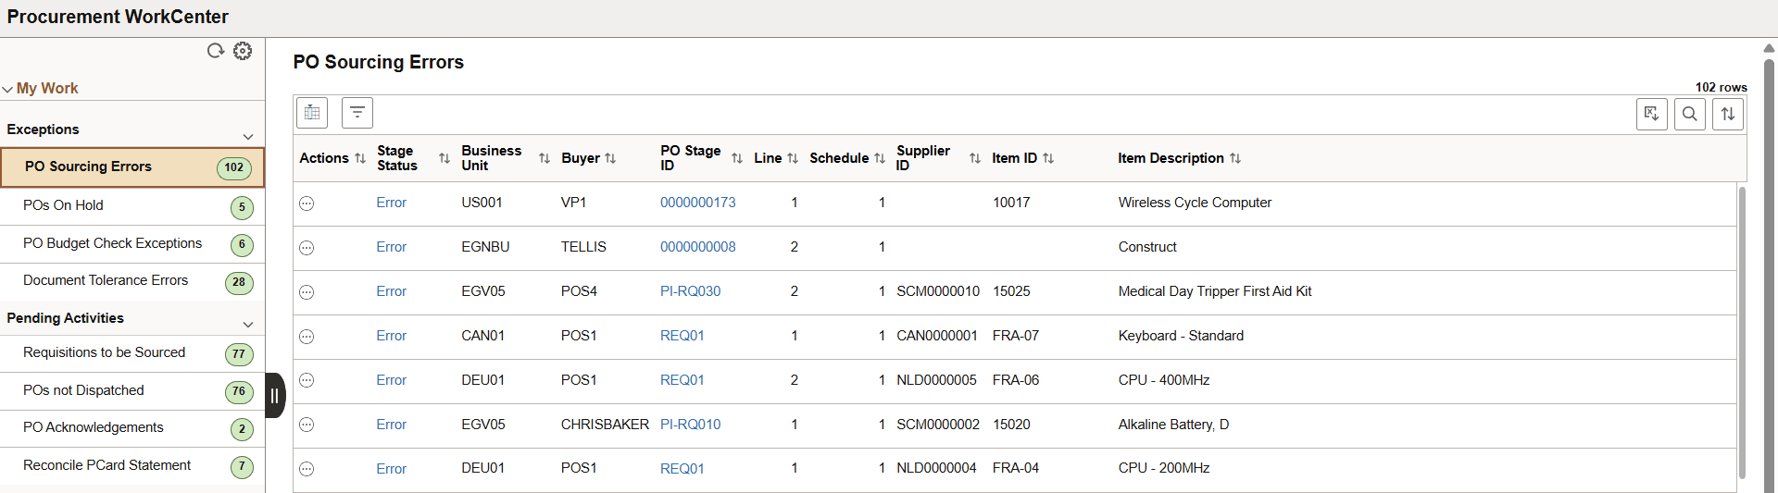Open actions for Alkaline Battery, D row
The width and height of the screenshot is (1778, 493).
pos(307,425)
